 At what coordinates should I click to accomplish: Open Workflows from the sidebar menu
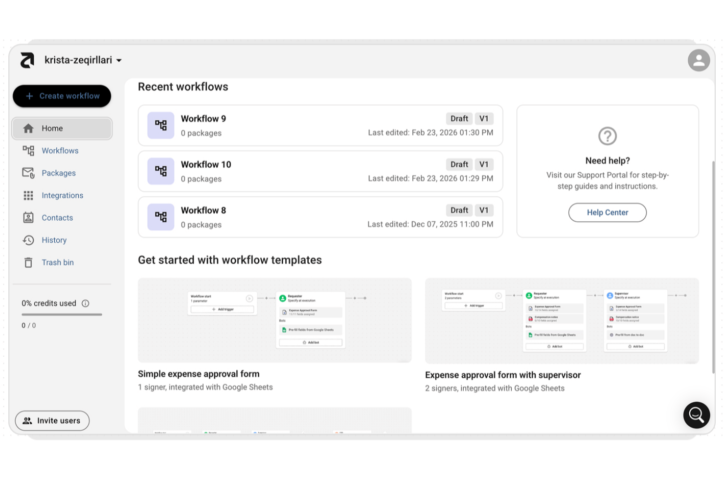(60, 150)
